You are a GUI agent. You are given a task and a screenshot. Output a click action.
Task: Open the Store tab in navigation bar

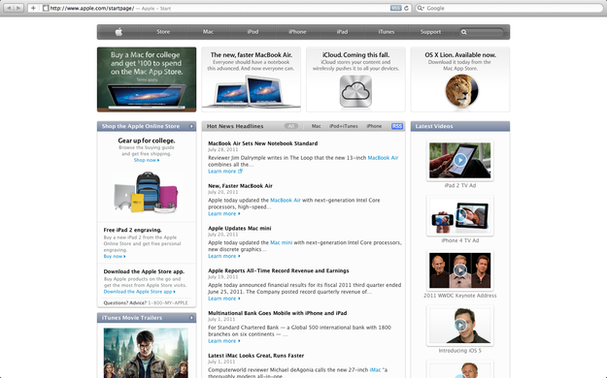[163, 32]
